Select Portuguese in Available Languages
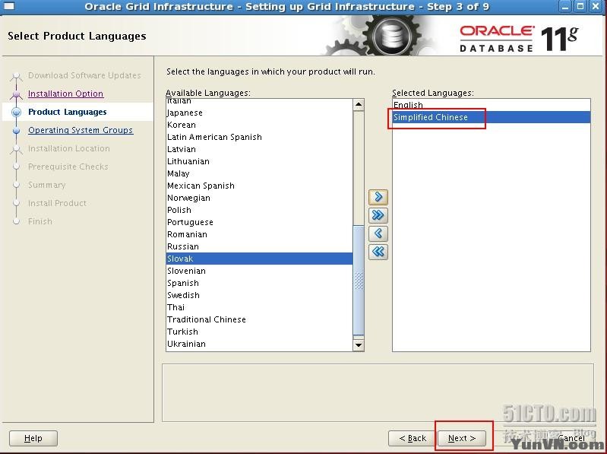 tap(259, 222)
